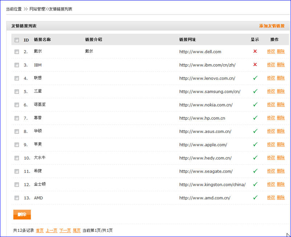Viewport: 291px width, 237px height.
Task: Click the orange 删除 button below the table
Action: pyautogui.click(x=22, y=215)
